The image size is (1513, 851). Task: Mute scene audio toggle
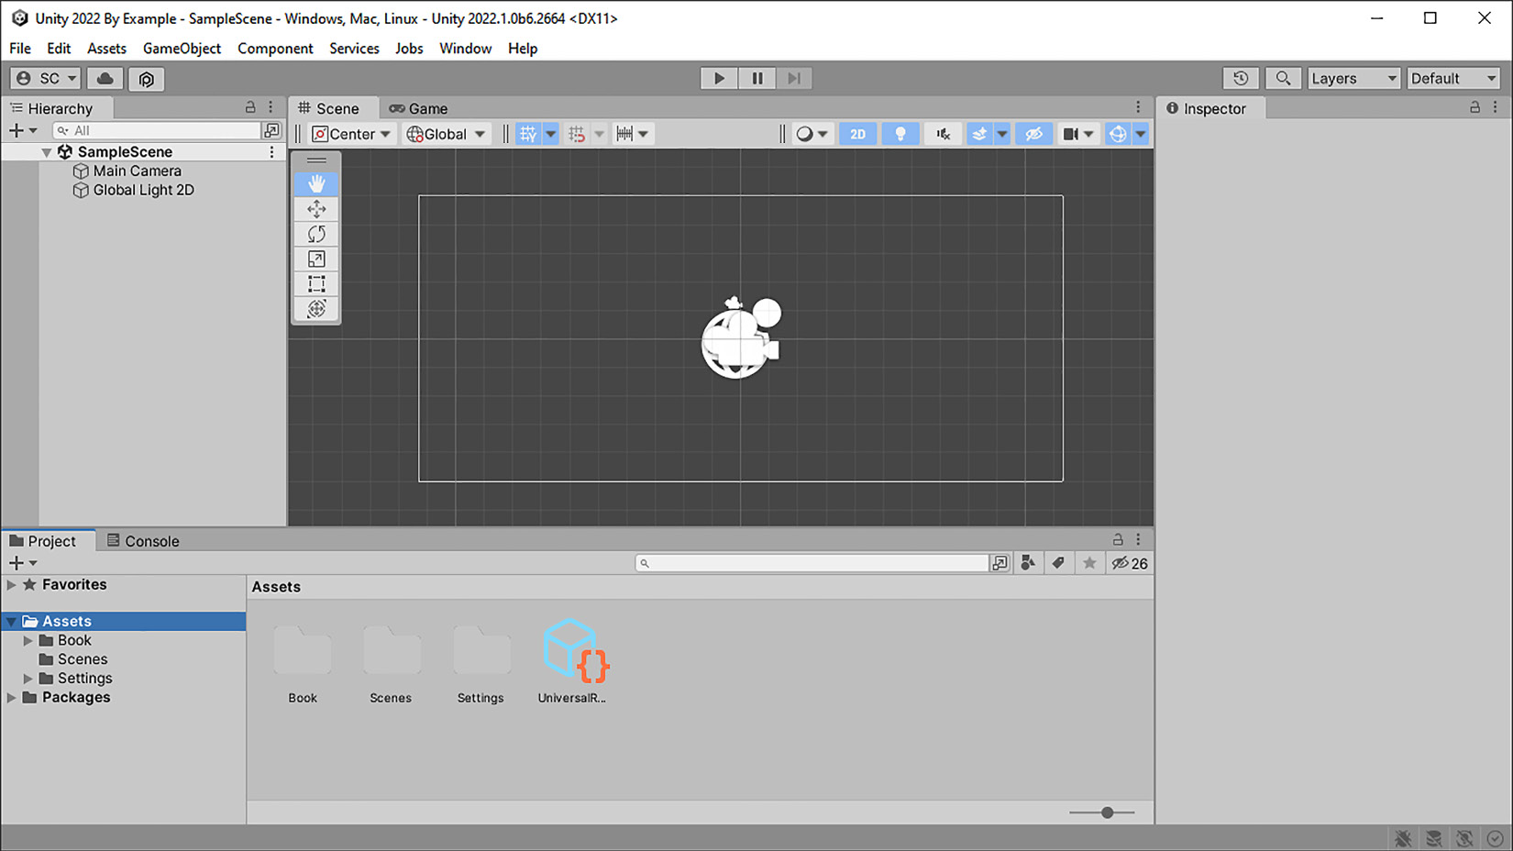pos(943,134)
